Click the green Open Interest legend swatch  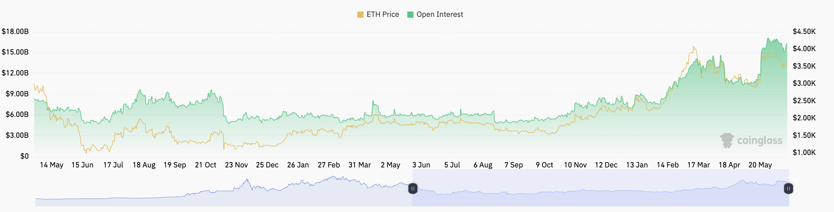point(410,15)
